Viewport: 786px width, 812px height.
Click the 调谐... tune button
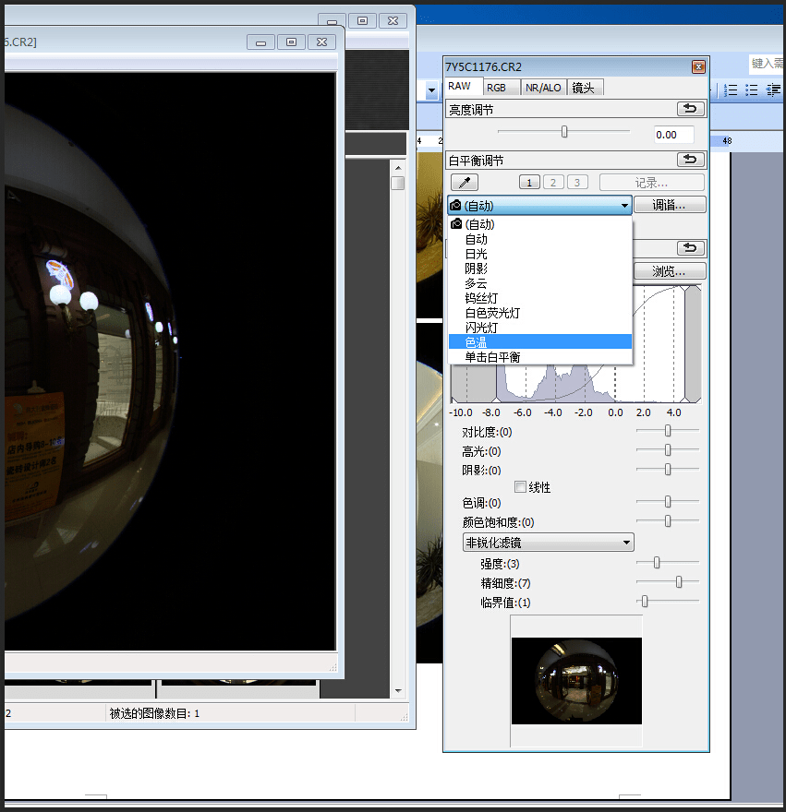click(670, 205)
